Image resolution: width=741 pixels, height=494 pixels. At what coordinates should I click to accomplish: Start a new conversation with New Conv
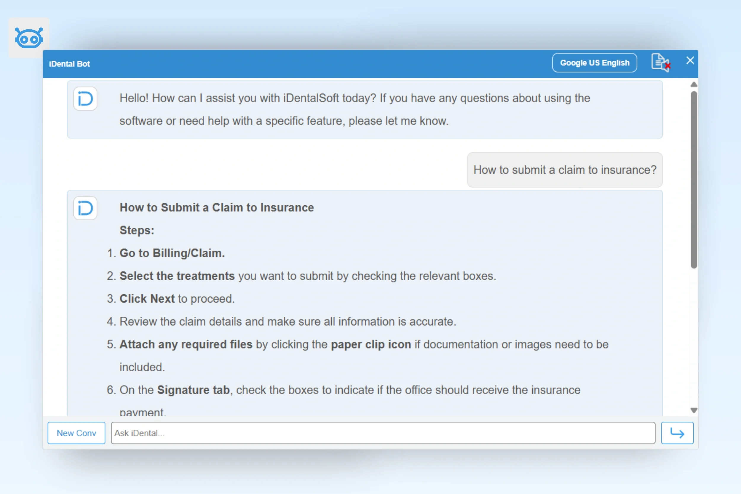click(76, 433)
